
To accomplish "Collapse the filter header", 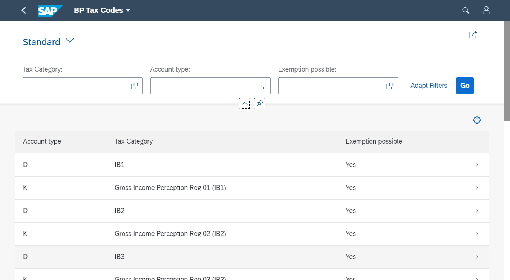I will coord(245,104).
